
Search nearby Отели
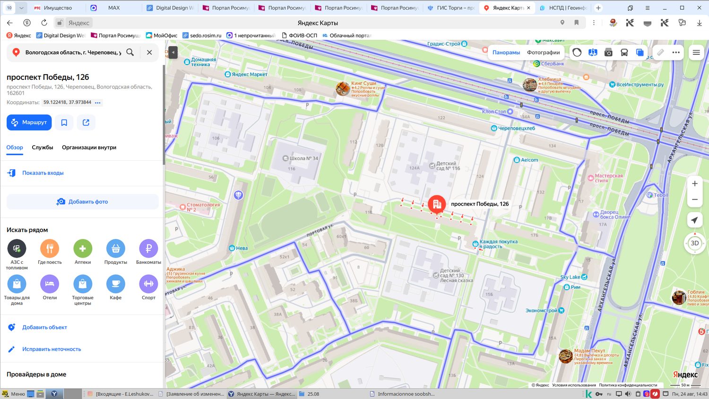tap(50, 287)
